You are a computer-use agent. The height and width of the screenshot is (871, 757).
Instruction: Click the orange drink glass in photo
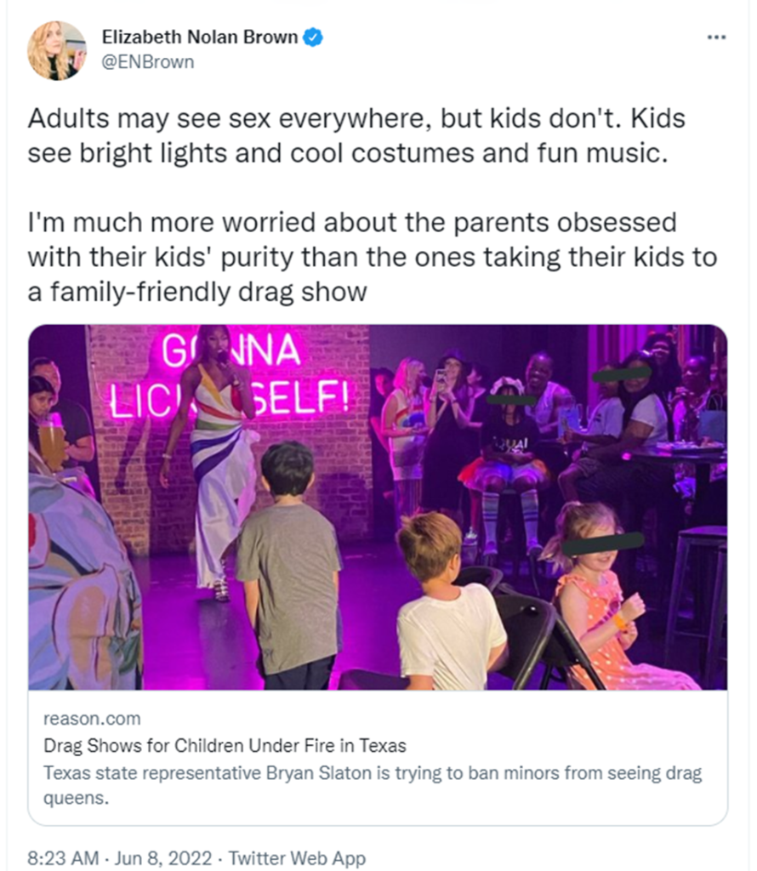pyautogui.click(x=52, y=444)
